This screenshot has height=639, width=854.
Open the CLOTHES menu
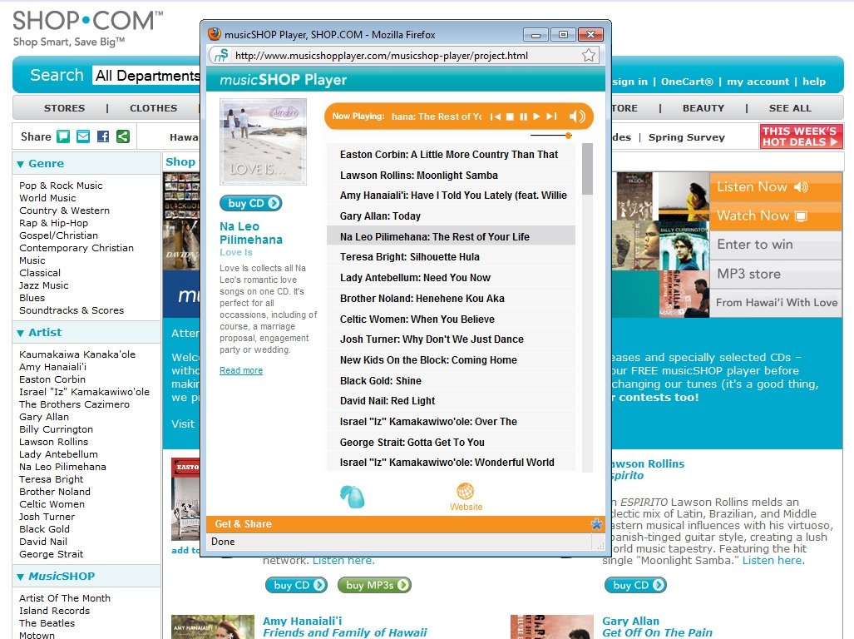(x=153, y=108)
